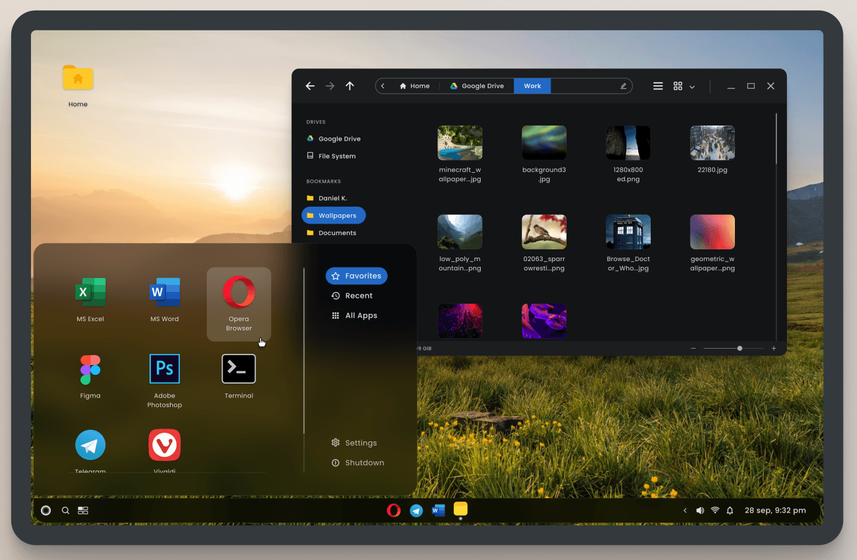Decrease thumbnail size with minus button
Image resolution: width=857 pixels, height=560 pixels.
tap(693, 349)
